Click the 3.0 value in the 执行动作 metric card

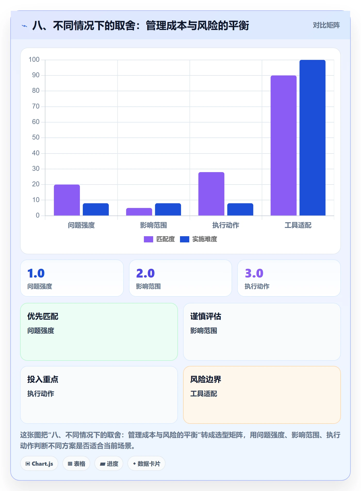point(254,273)
